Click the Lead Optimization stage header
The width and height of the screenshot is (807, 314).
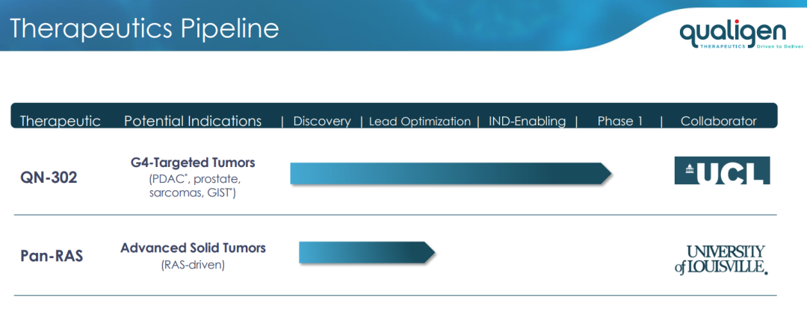coord(419,122)
